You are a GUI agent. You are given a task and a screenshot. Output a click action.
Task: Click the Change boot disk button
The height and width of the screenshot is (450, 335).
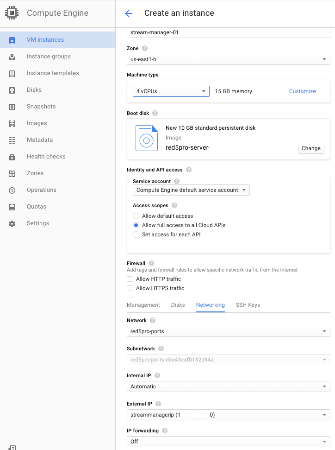pos(311,148)
